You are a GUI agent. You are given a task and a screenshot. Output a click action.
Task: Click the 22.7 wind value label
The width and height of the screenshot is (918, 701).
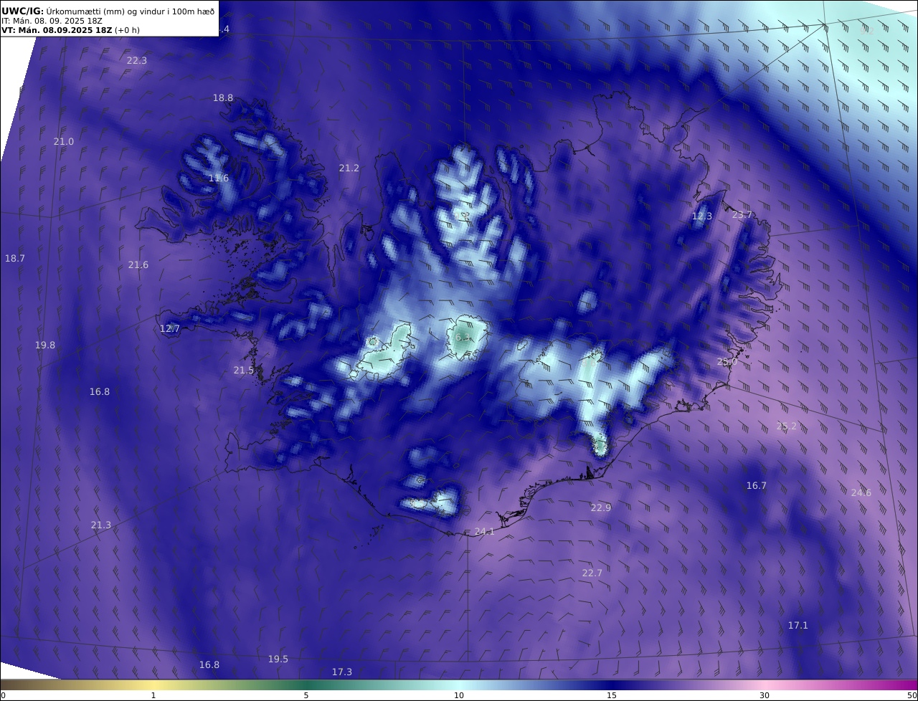592,573
